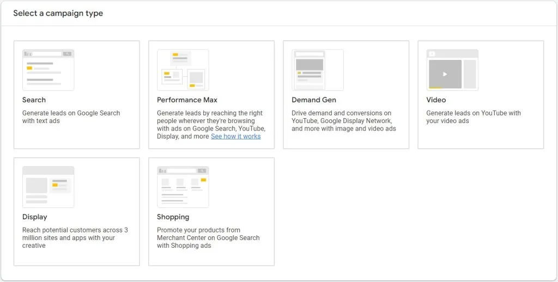The image size is (558, 282).
Task: Select the Video campaign title text
Action: [x=436, y=100]
